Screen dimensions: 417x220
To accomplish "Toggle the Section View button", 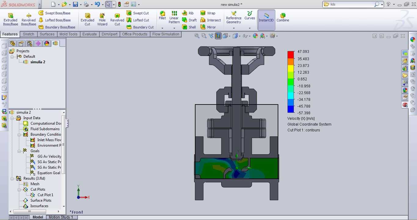I will [x=218, y=36].
